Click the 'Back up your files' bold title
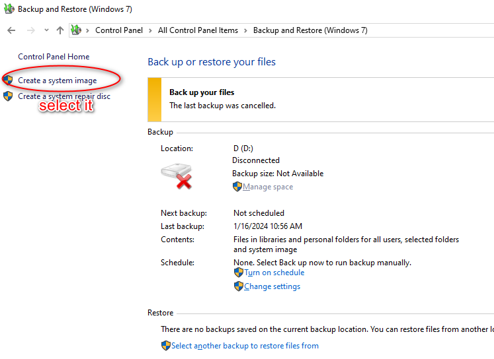This screenshot has height=359, width=494. coord(202,92)
